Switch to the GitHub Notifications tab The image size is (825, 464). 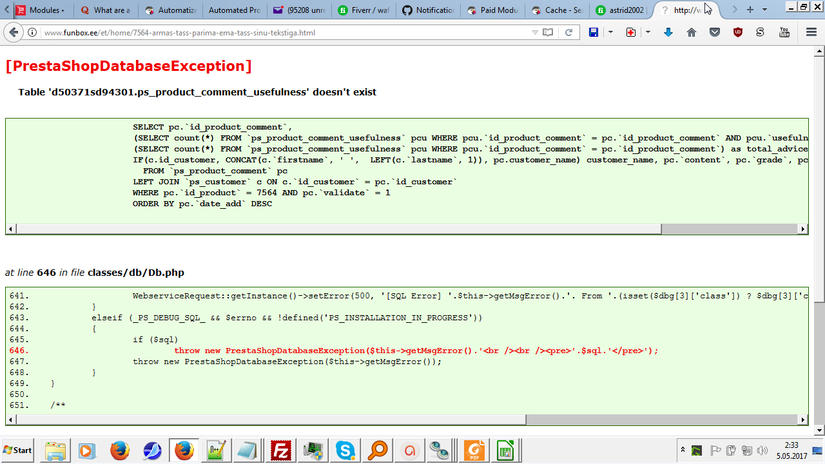click(428, 10)
